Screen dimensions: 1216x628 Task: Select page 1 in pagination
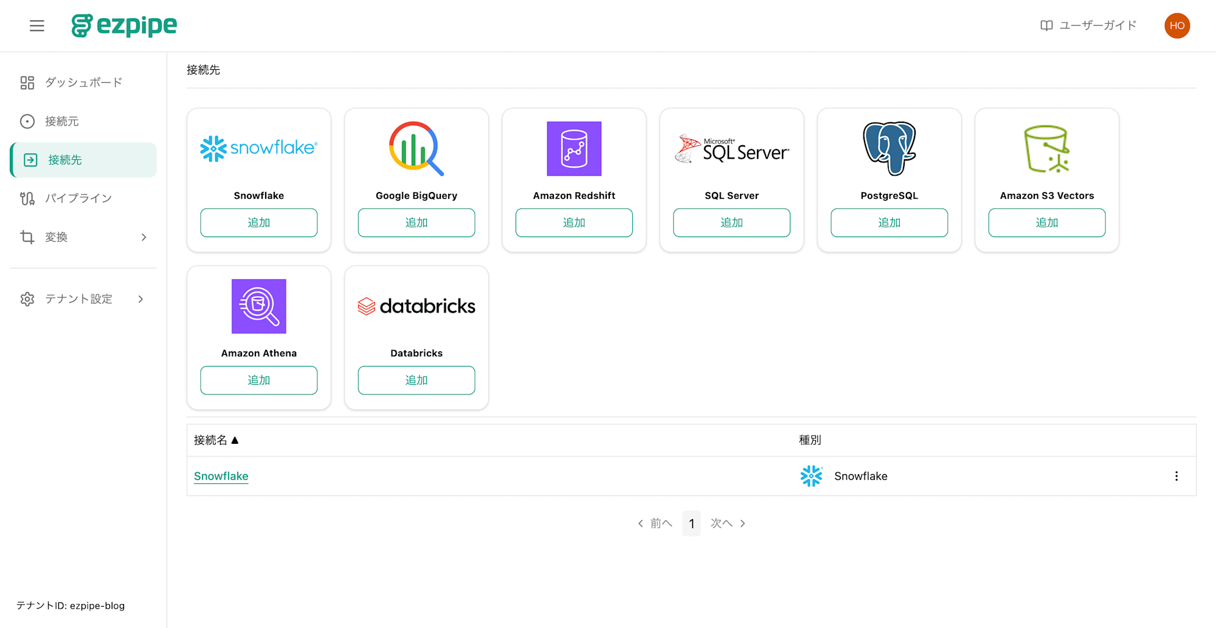[x=691, y=523]
